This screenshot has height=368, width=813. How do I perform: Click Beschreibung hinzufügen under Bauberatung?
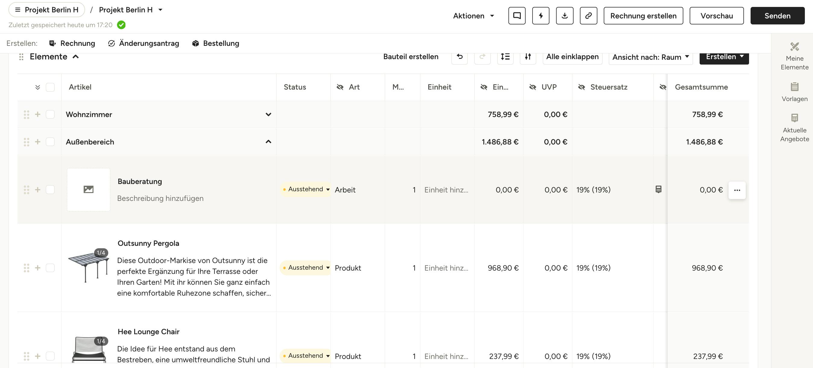pos(160,198)
